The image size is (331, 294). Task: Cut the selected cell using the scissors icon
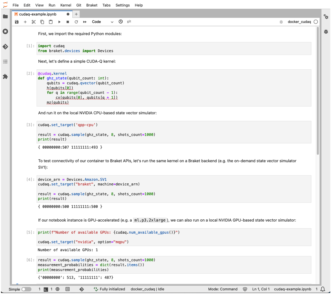pyautogui.click(x=33, y=22)
